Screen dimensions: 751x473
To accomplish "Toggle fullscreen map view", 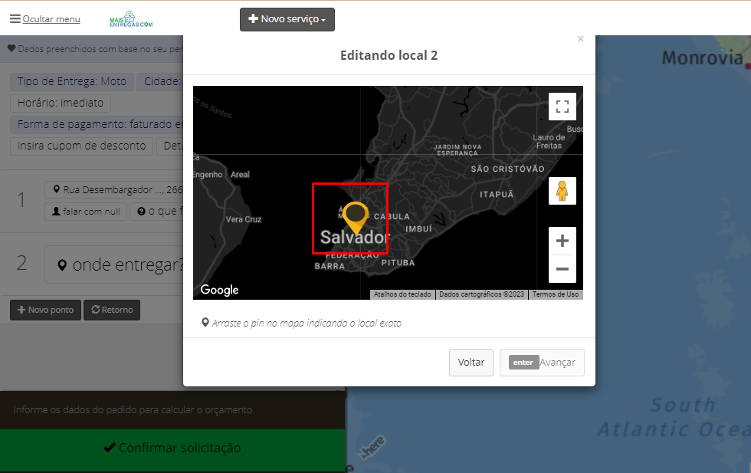I will coord(562,107).
